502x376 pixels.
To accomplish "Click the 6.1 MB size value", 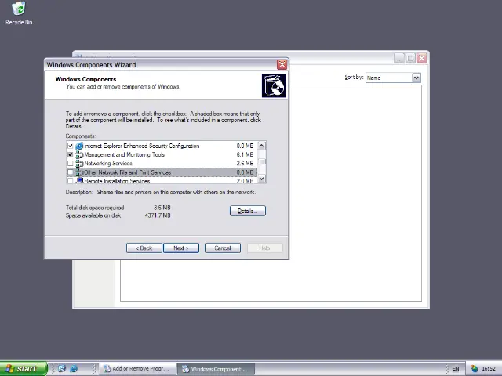I will (245, 155).
